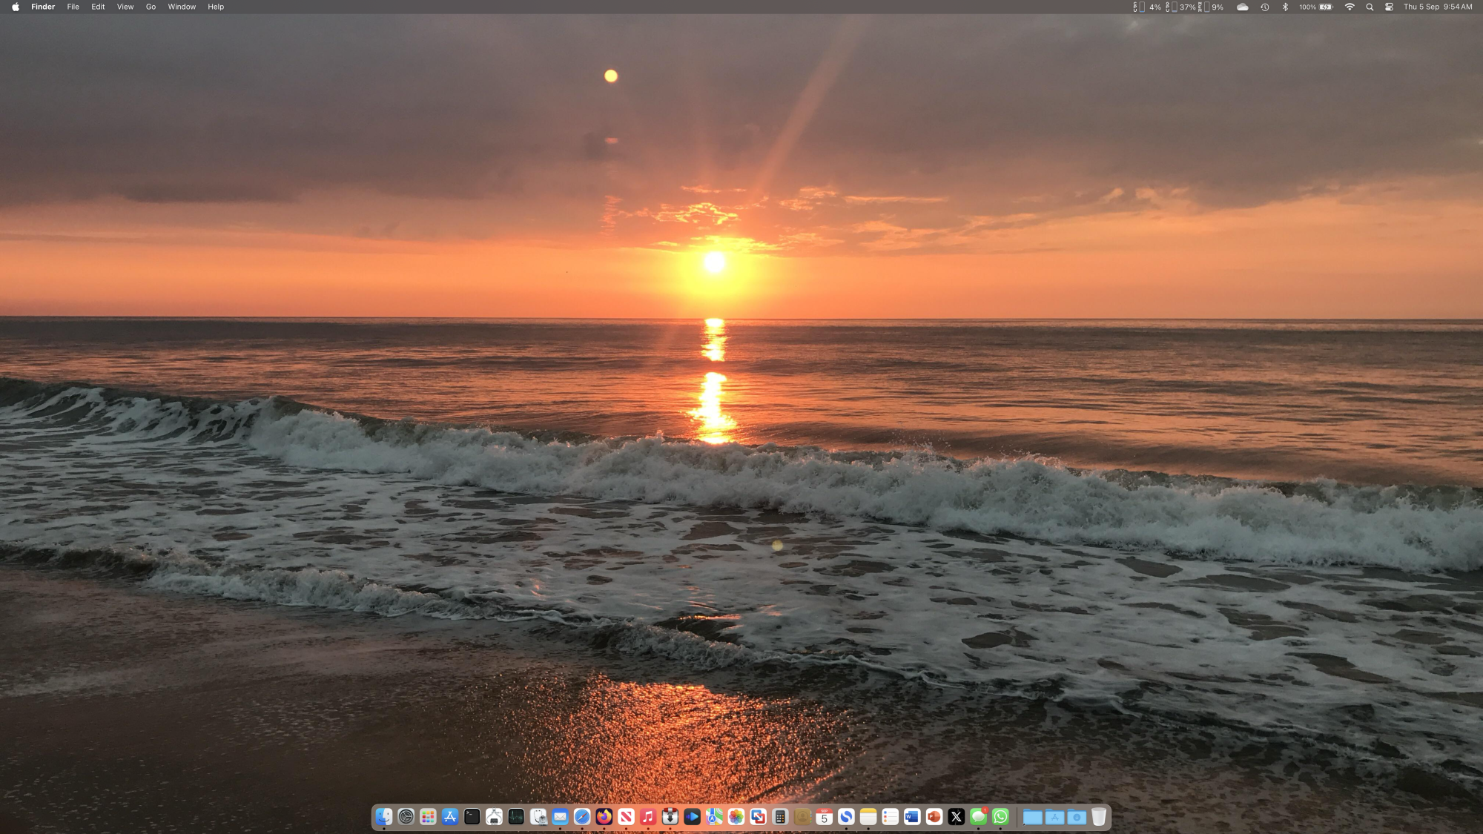
Task: Open WhatsApp from the dock
Action: pos(1000,817)
